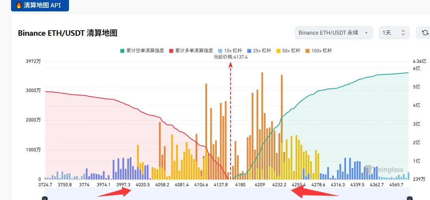Toggle the 10x 杠杆 legend series
430x200 pixels.
230,51
